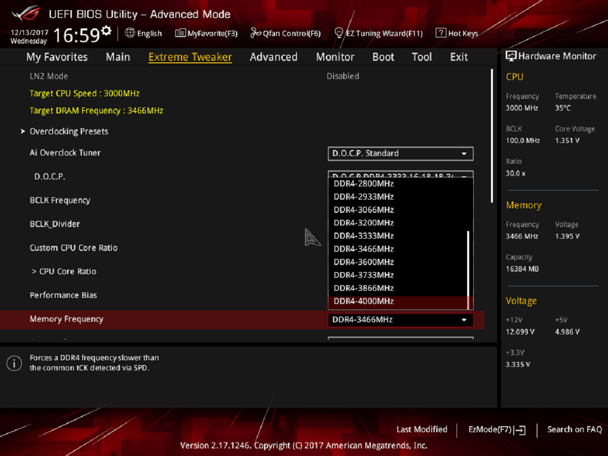Expand Overclocking Presets submenu
This screenshot has width=608, height=456.
(69, 131)
